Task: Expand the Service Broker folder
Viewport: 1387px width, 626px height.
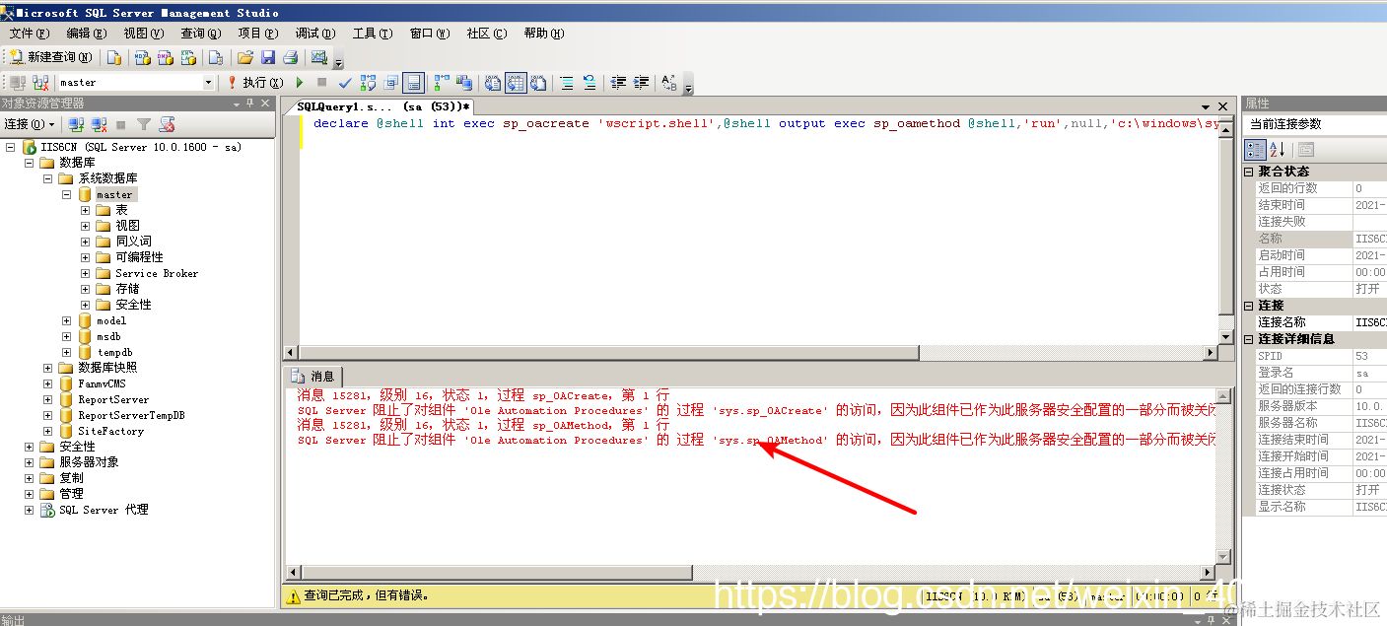Action: pyautogui.click(x=86, y=273)
